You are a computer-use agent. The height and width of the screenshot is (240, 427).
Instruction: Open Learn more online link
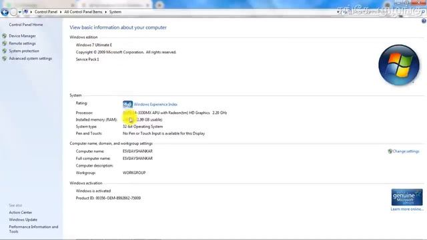pos(407,209)
